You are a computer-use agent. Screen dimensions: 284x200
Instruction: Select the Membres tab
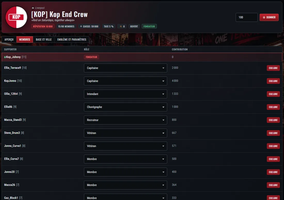(25, 39)
